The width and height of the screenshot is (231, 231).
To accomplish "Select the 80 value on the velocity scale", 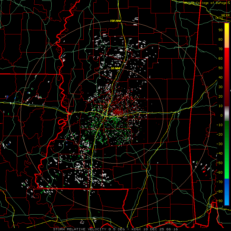I will 220,40.
